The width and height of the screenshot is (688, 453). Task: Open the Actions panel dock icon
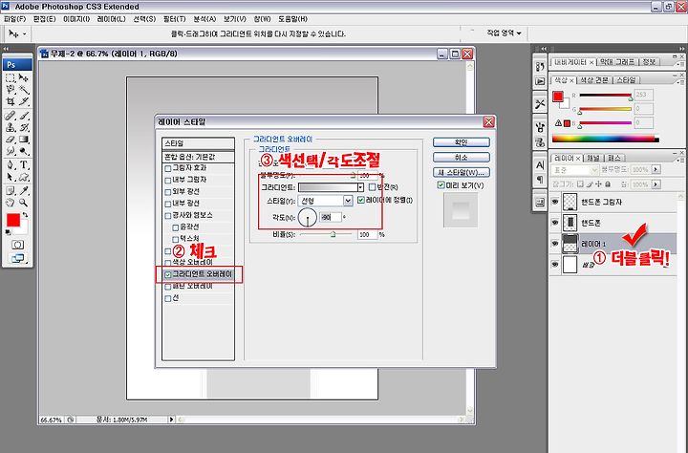tap(540, 81)
